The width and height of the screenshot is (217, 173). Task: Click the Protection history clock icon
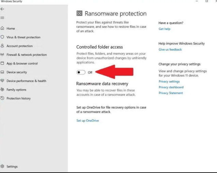point(3,98)
